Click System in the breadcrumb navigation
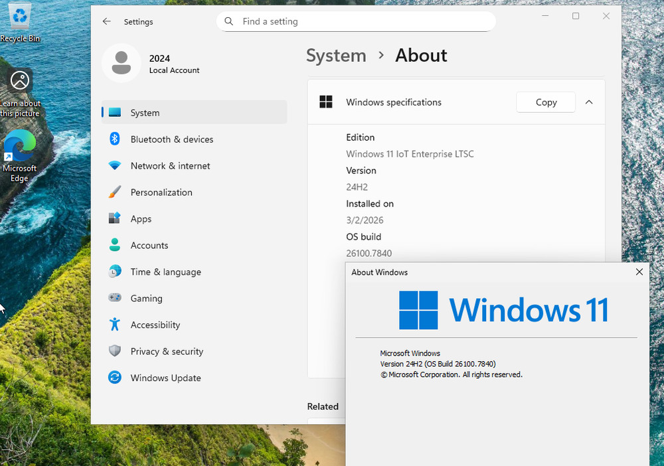 coord(336,56)
